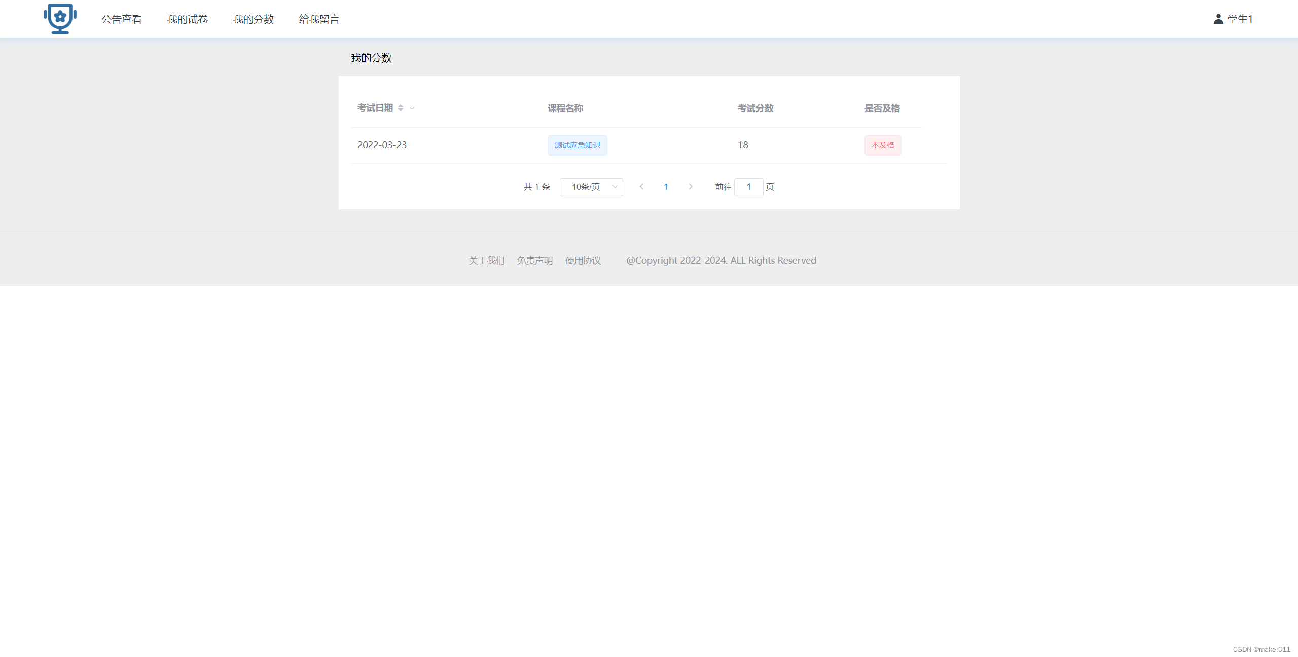Open the 我的试卷 menu item
Screen dimensions: 1298x657
coord(188,19)
